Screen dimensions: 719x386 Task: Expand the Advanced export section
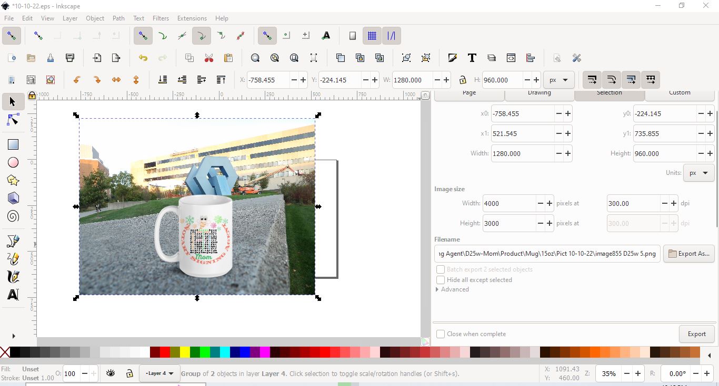point(452,289)
